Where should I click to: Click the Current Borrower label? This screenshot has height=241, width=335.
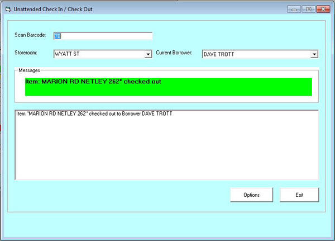[174, 53]
